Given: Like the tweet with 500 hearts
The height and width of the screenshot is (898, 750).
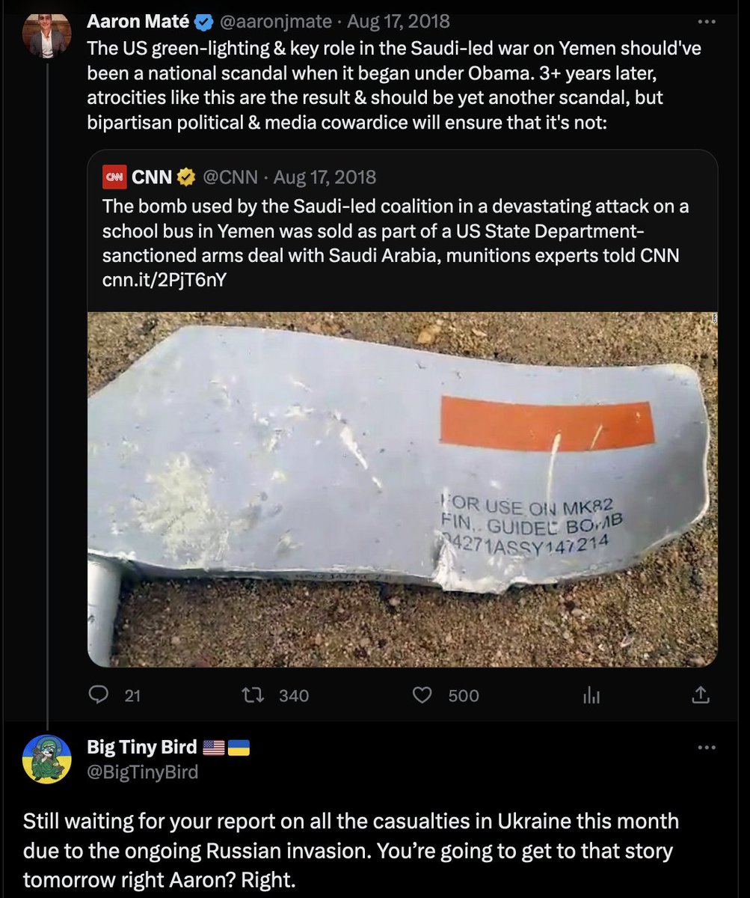Looking at the screenshot, I should tap(423, 695).
